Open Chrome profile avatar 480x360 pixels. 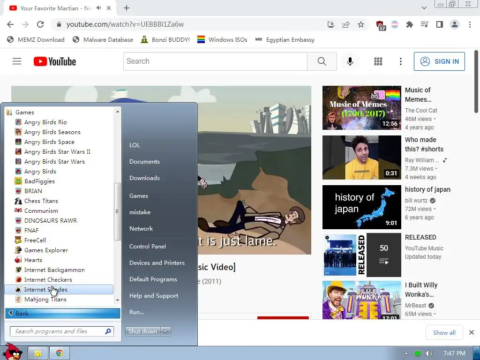pos(455,24)
